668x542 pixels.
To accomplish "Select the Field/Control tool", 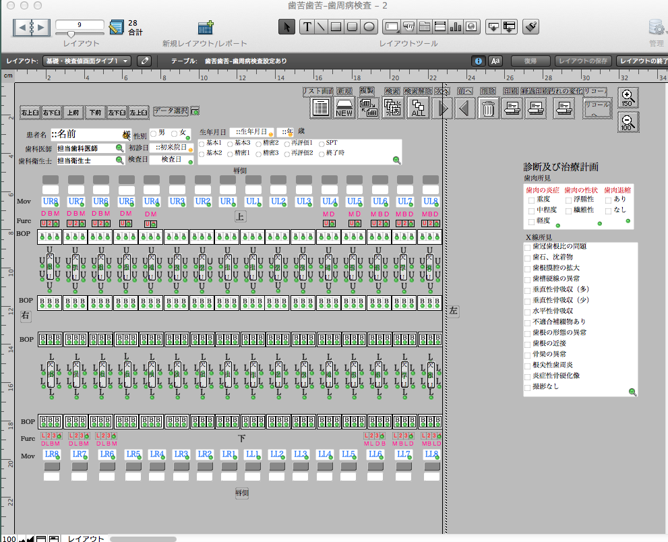I will coord(392,27).
